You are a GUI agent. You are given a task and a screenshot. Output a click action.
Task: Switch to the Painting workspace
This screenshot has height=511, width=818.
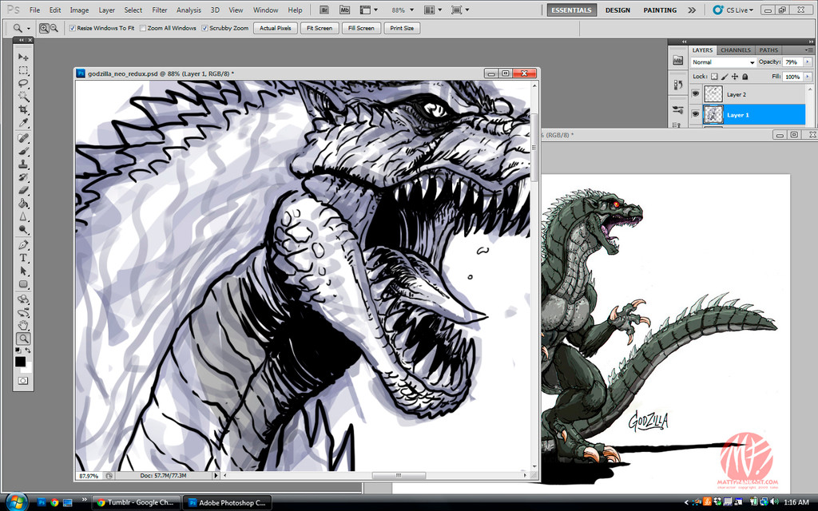pos(660,10)
